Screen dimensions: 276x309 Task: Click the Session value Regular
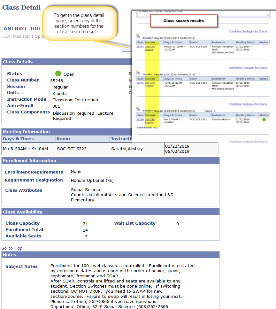(60, 87)
